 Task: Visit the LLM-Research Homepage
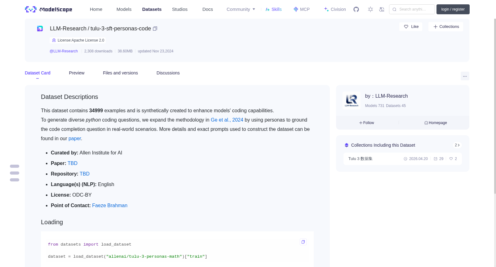tap(436, 123)
